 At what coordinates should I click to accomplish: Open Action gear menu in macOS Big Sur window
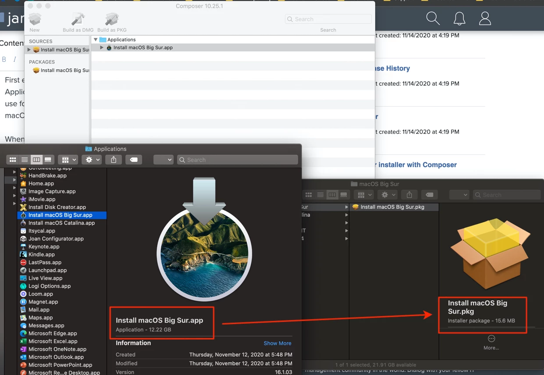[388, 195]
